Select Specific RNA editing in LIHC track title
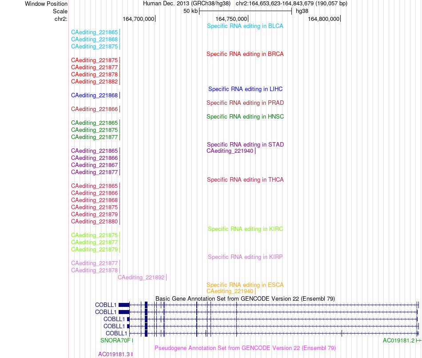422x358 pixels. (x=245, y=89)
